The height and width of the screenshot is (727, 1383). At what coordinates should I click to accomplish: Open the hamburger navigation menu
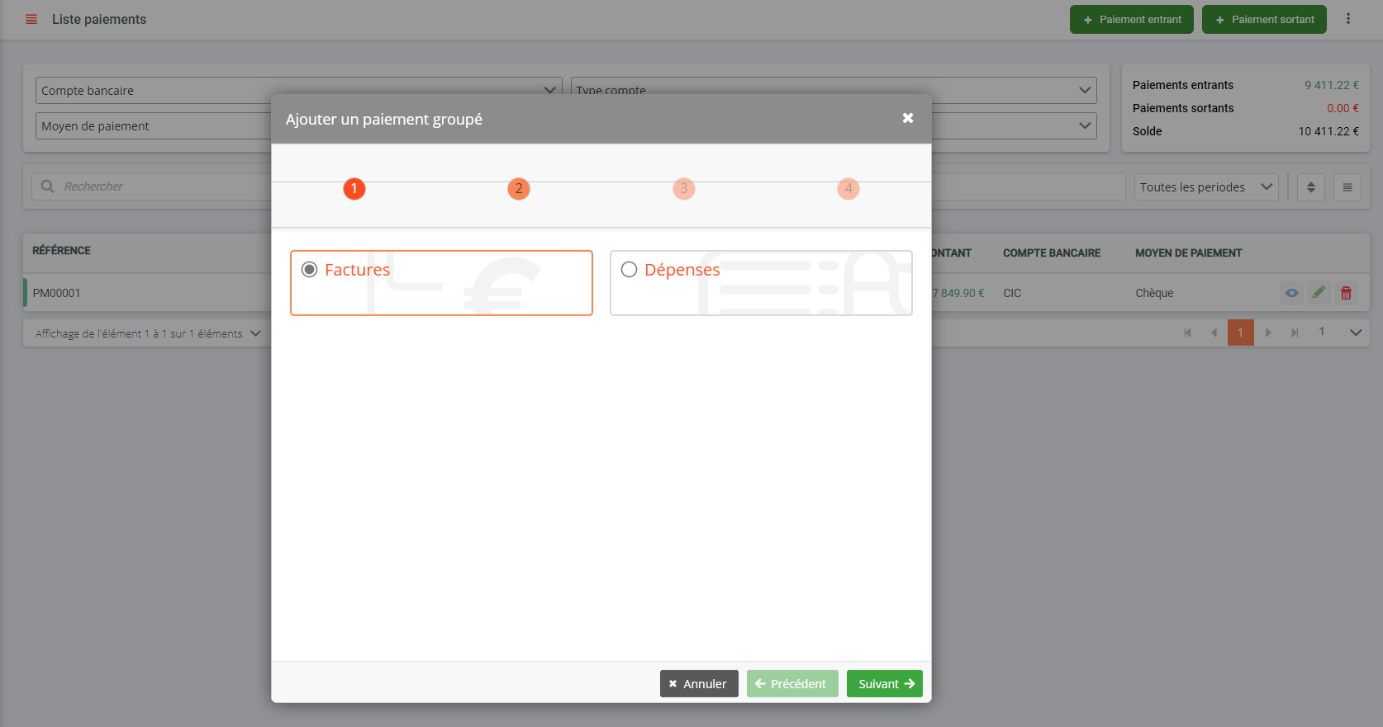(x=31, y=19)
